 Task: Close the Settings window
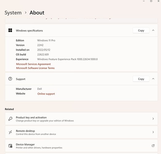pyautogui.click(x=159, y=1)
